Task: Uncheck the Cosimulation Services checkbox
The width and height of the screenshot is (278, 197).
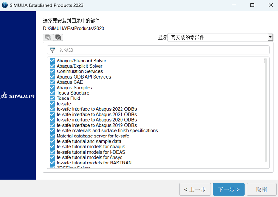Action: pos(52,71)
